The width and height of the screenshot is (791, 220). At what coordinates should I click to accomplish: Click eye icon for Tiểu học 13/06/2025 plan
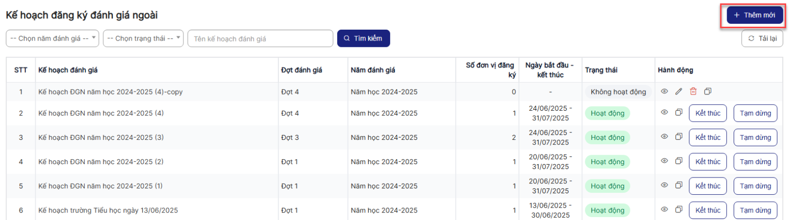coord(664,210)
